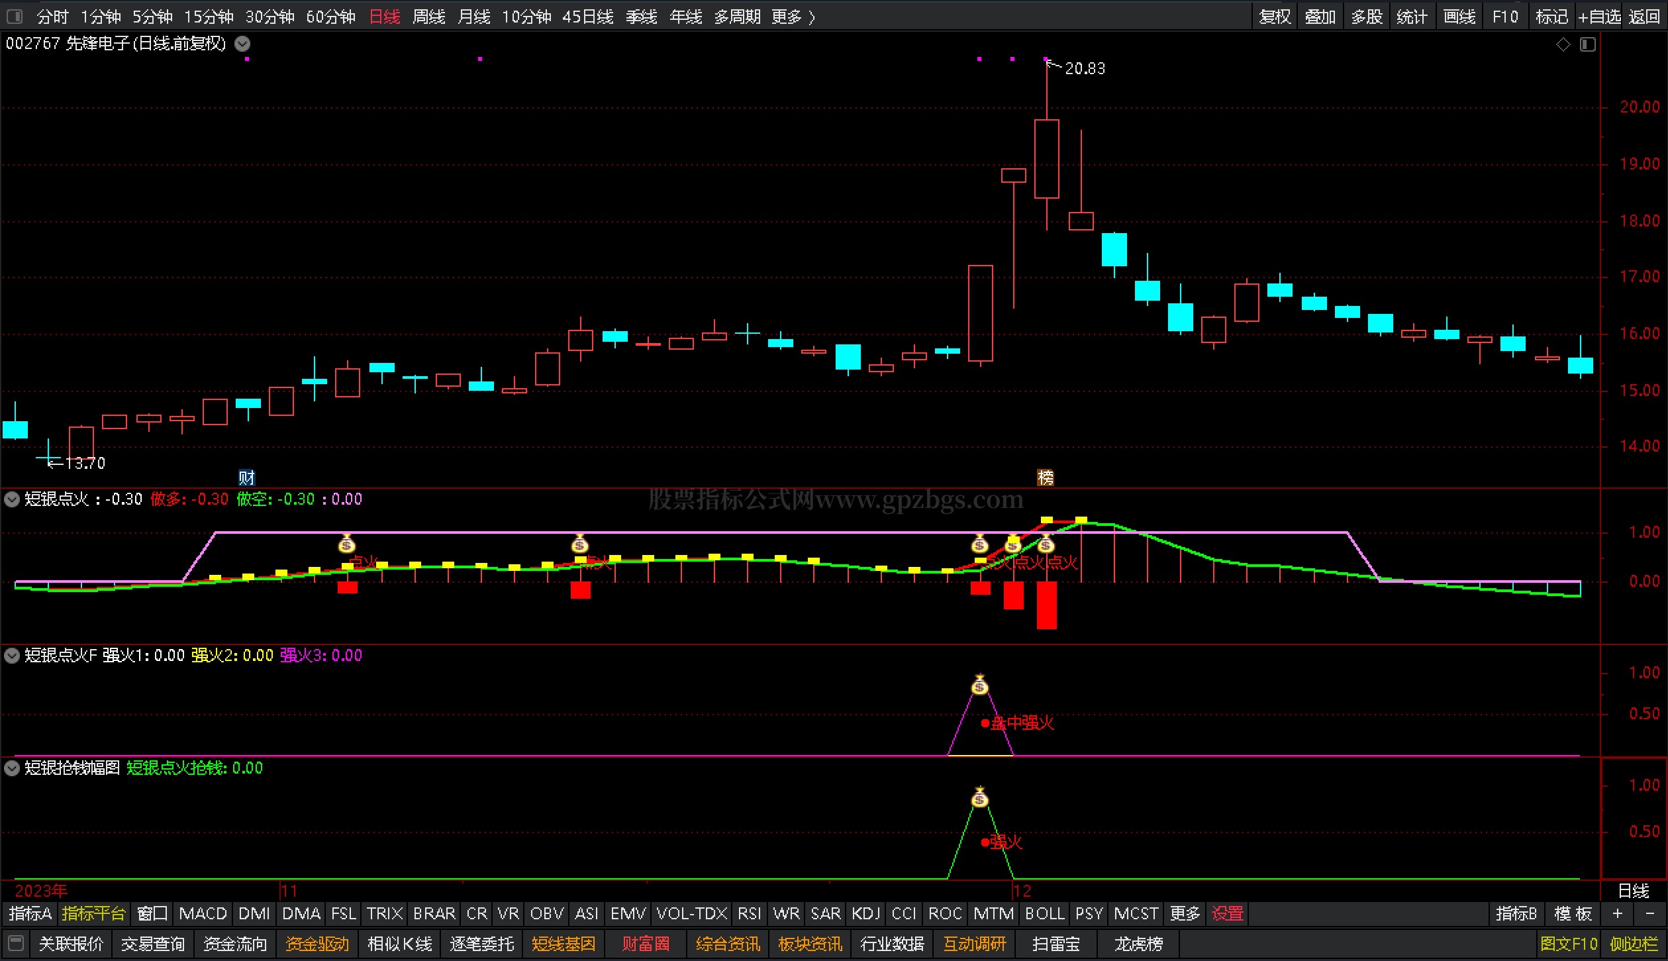Image resolution: width=1668 pixels, height=961 pixels.
Task: Open the 短银抢钱幅图 indicator dropdown arrow
Action: click(x=12, y=768)
